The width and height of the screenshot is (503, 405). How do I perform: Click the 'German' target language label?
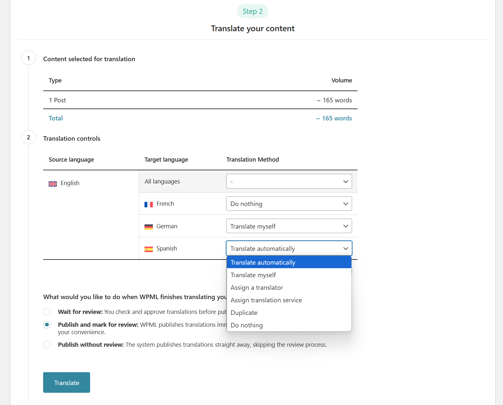click(x=167, y=226)
